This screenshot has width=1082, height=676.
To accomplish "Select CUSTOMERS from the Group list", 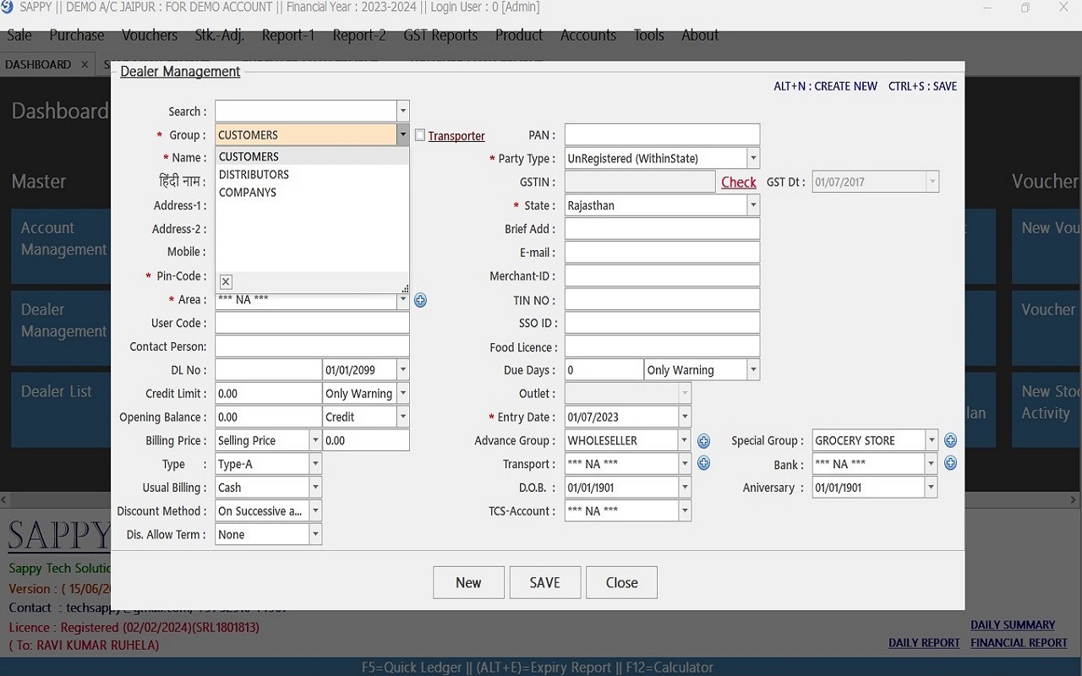I will click(x=312, y=156).
